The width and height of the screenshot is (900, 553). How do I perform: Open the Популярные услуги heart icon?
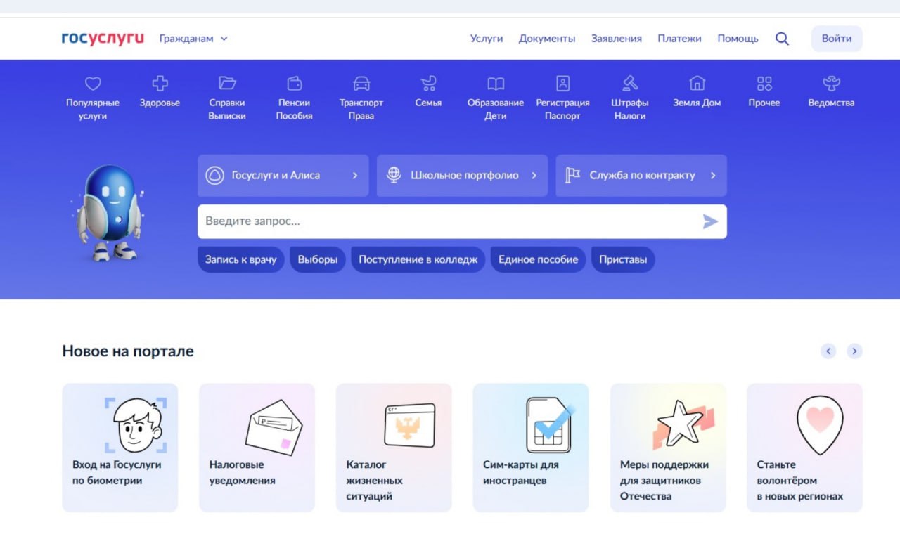tap(93, 84)
